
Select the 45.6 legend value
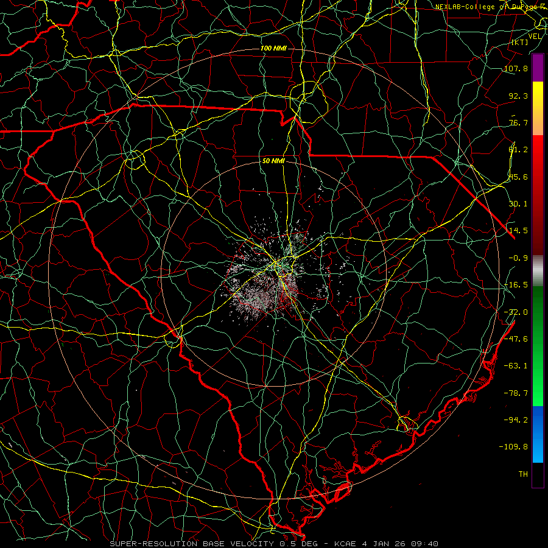tap(518, 177)
